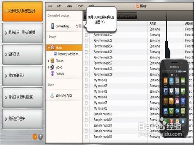Select the My music01 track title

[x=100, y=80]
